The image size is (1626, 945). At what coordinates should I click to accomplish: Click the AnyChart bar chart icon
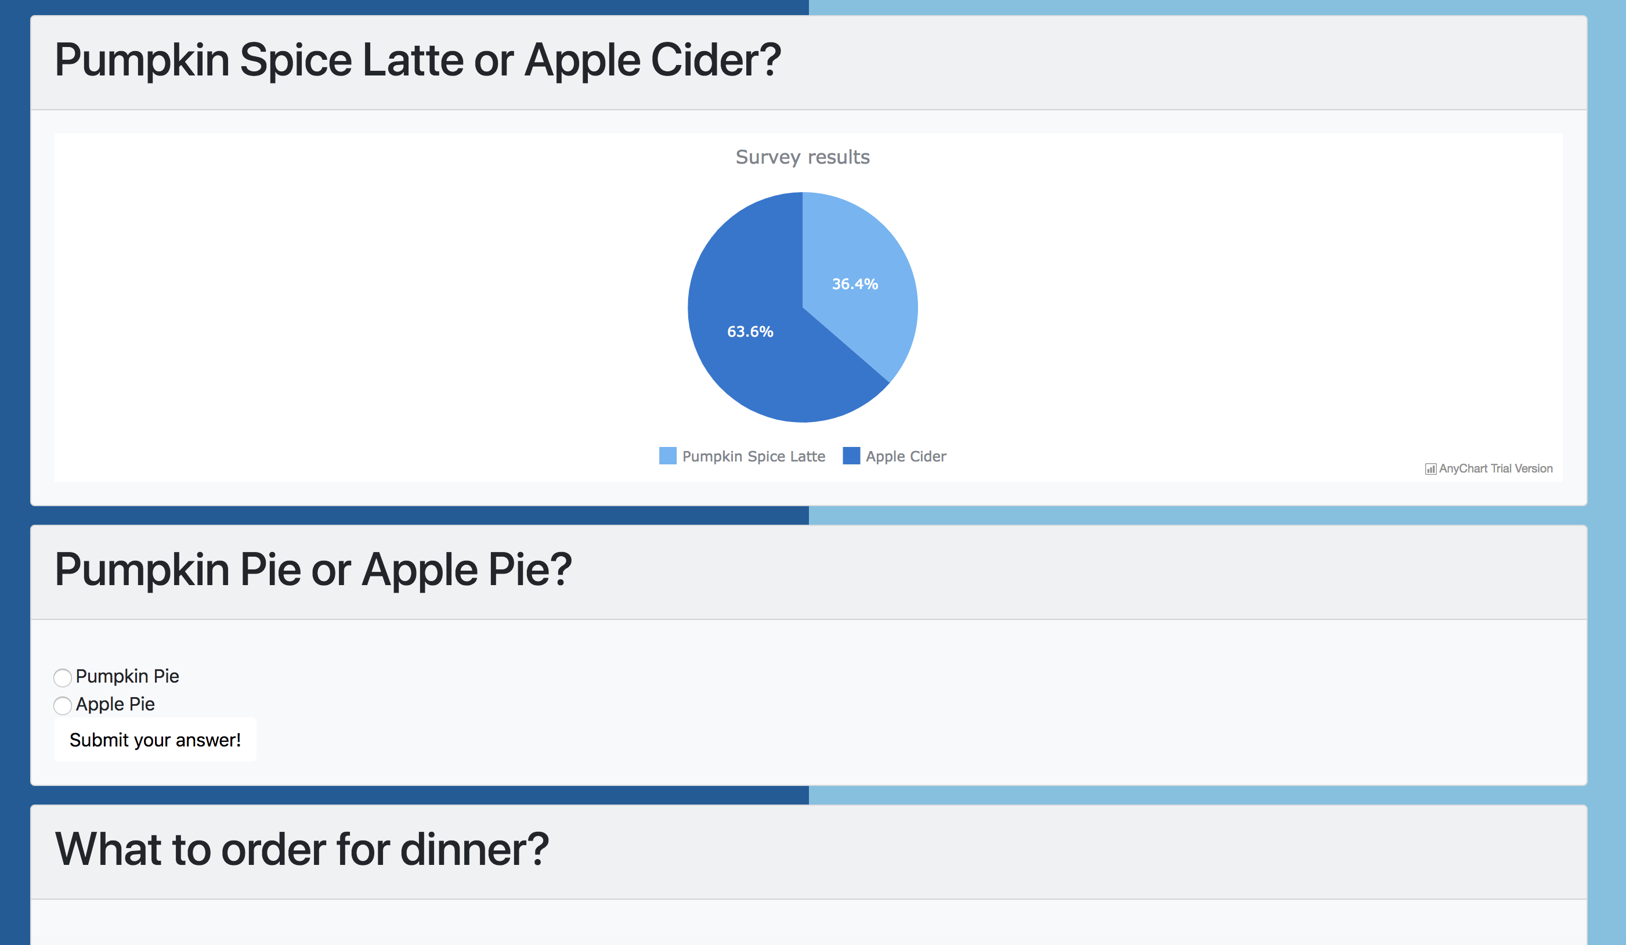[x=1430, y=469]
